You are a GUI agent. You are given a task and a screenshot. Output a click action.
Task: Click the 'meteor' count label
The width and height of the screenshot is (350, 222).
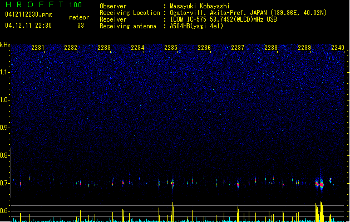tap(79, 17)
